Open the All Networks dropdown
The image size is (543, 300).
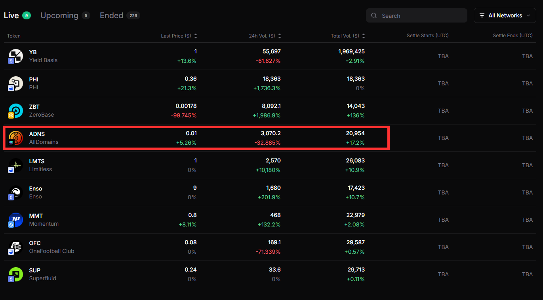(x=505, y=15)
